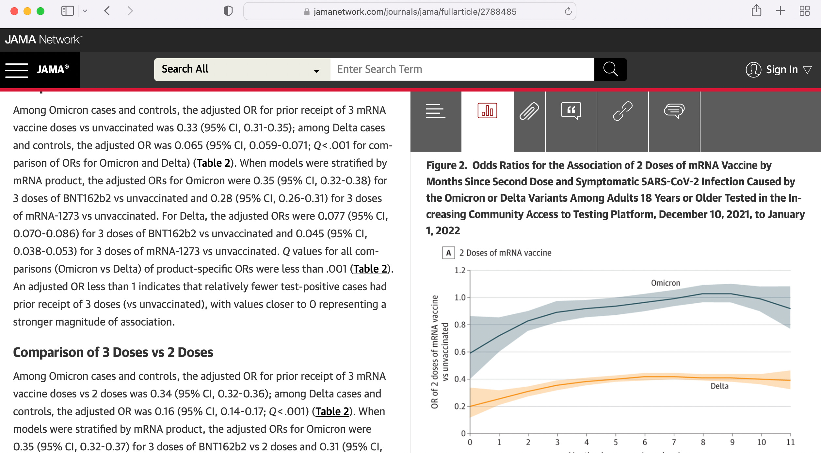Open the Safari tab overview grid
The width and height of the screenshot is (821, 453).
pyautogui.click(x=805, y=11)
